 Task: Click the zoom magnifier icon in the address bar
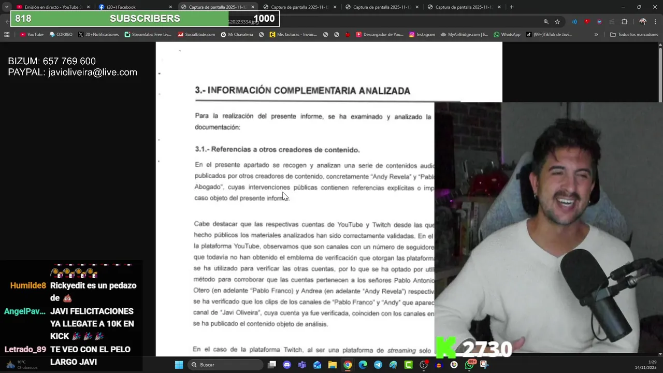coord(546,22)
